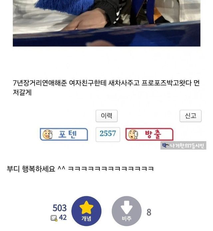Image resolution: width=213 pixels, height=231 pixels.
Task: Click the number 42 under 503
Action: point(63,217)
